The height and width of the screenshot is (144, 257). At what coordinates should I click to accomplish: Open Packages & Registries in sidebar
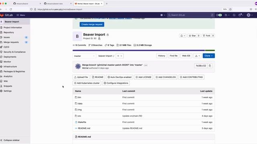click(x=14, y=72)
